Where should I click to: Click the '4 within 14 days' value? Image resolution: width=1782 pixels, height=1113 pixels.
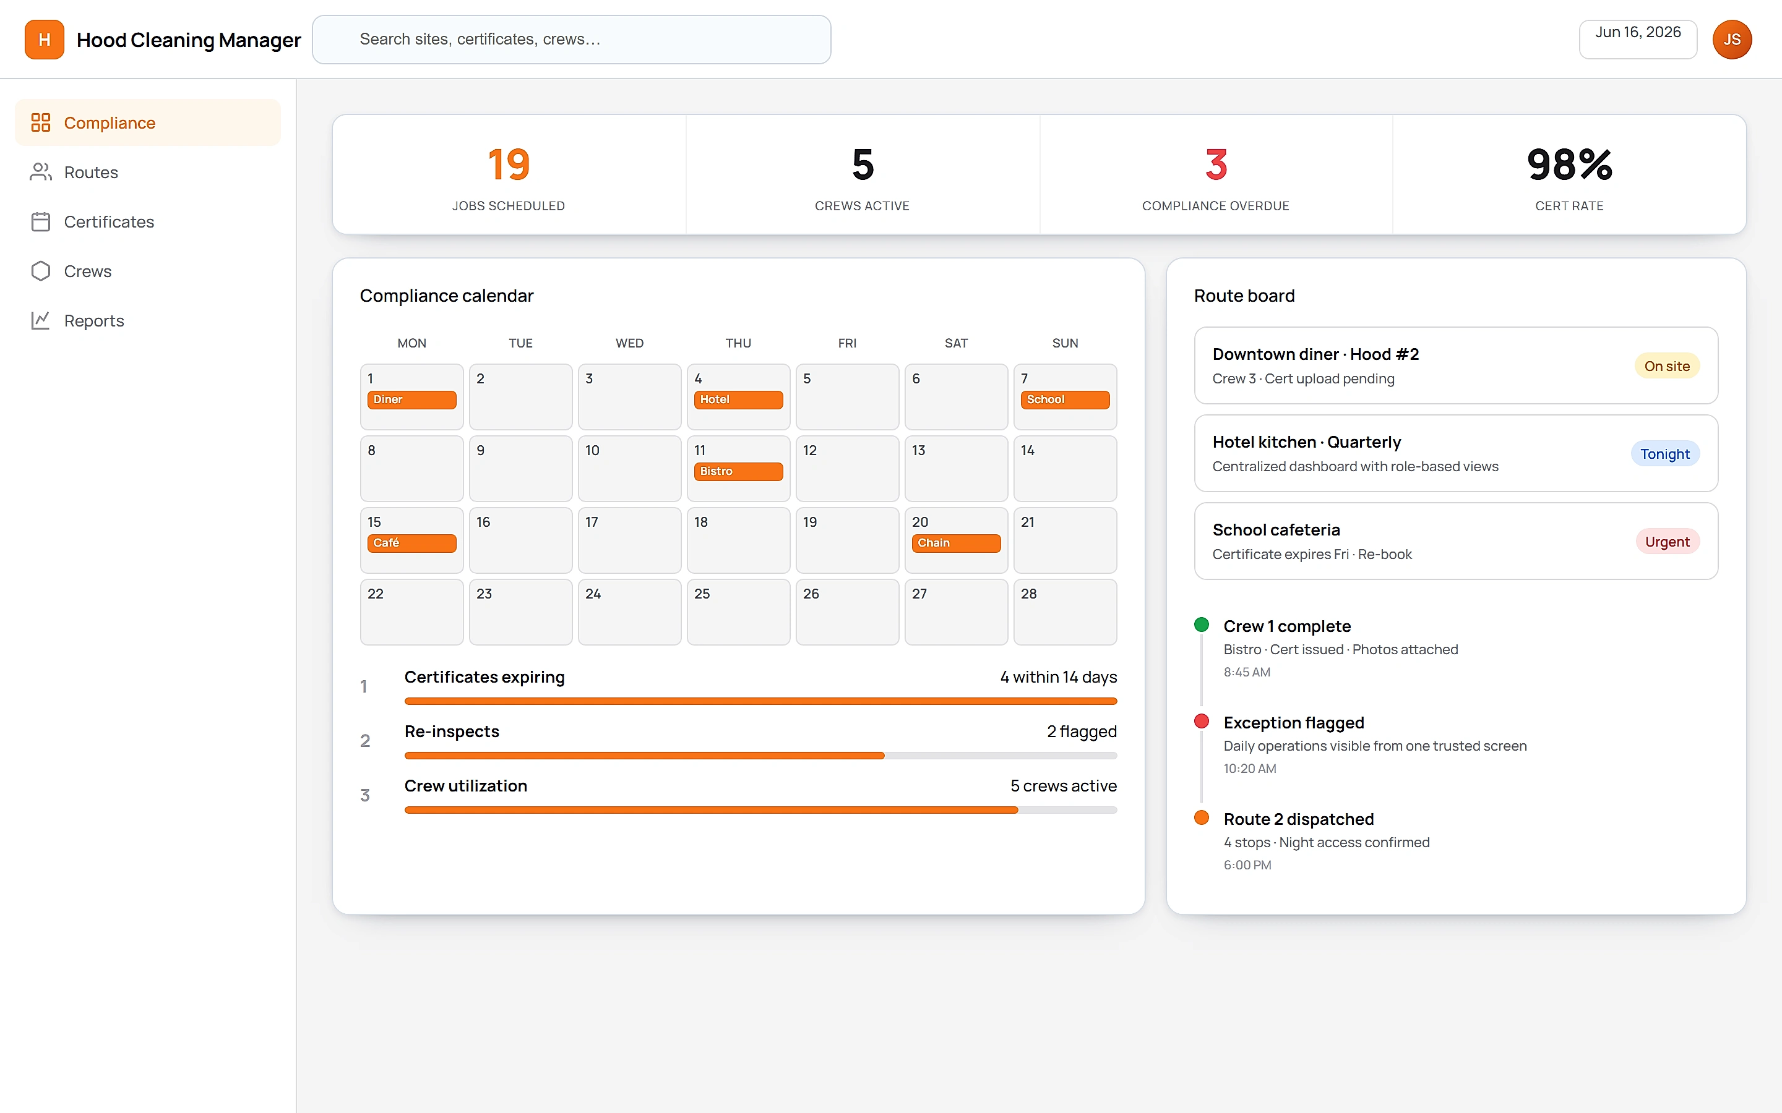click(1058, 677)
